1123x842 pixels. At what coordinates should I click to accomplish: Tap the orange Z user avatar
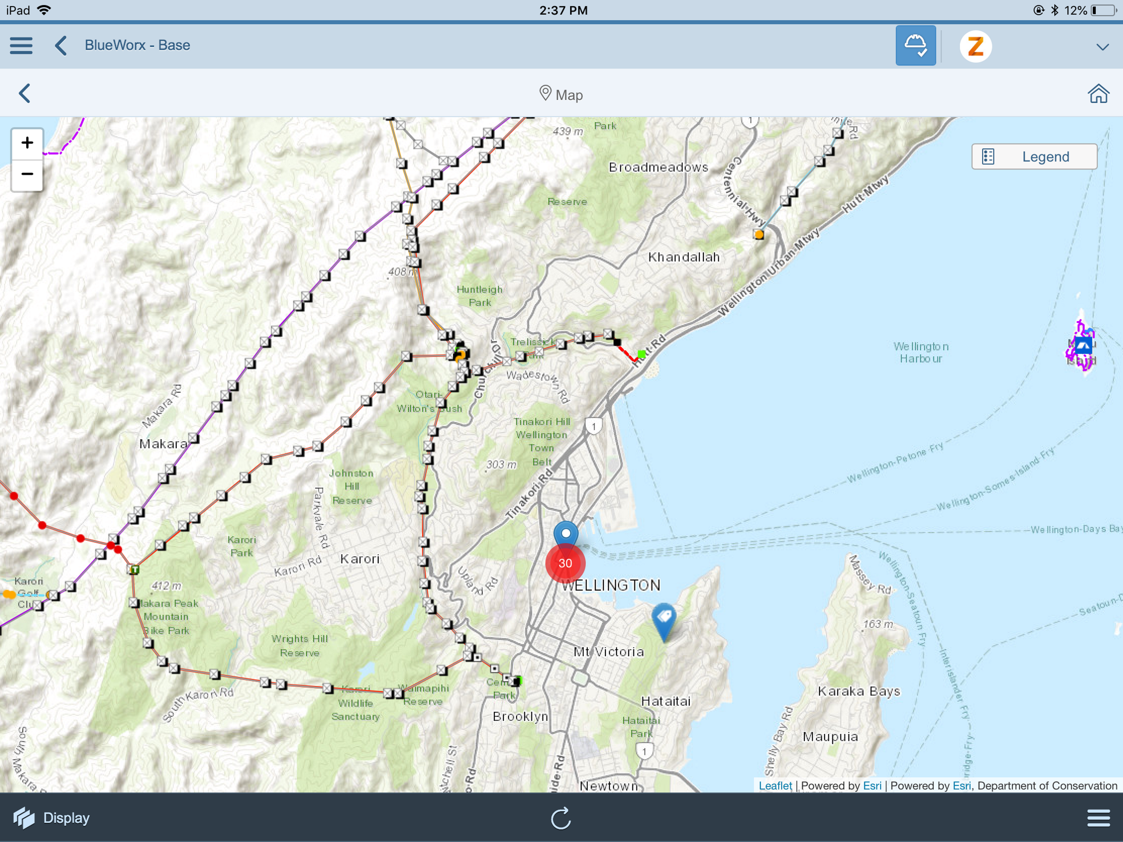[x=975, y=46]
